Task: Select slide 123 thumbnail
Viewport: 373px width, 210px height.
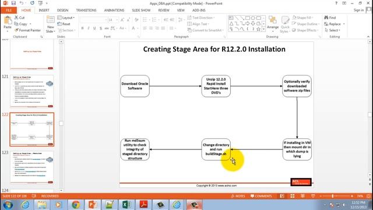Action: tap(32, 167)
